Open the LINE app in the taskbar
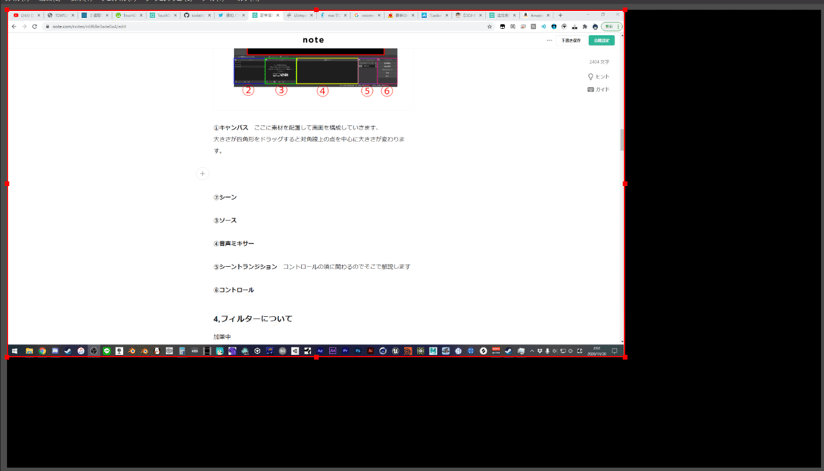 click(x=106, y=351)
